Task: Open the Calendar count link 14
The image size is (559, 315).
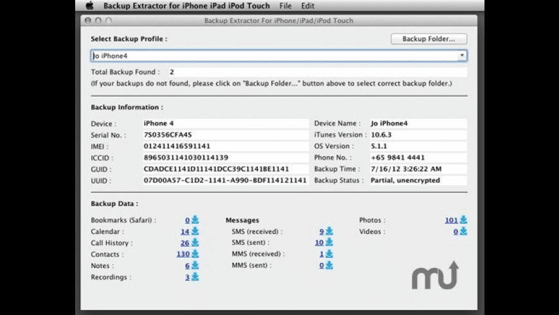Action: [184, 232]
